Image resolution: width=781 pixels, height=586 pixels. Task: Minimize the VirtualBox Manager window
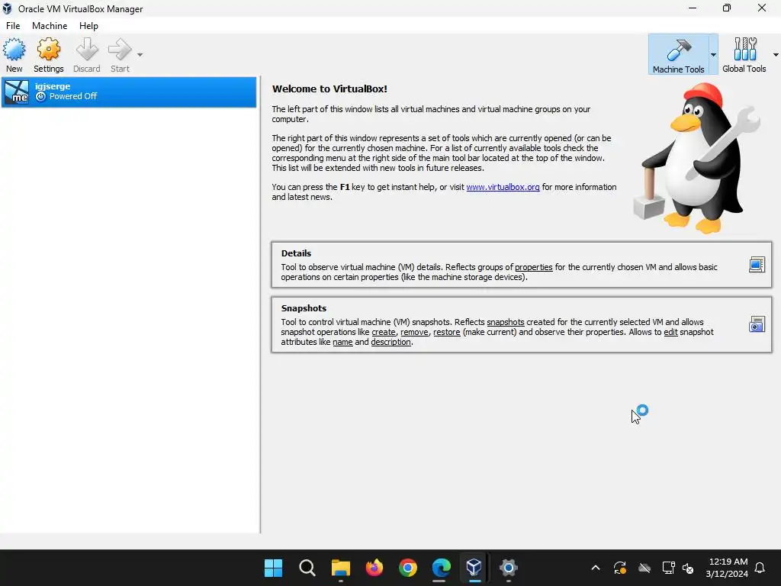pos(693,8)
